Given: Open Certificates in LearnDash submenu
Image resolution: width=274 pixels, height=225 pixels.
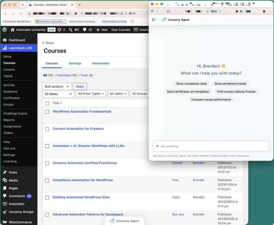Looking at the screenshot, I should [11, 98].
